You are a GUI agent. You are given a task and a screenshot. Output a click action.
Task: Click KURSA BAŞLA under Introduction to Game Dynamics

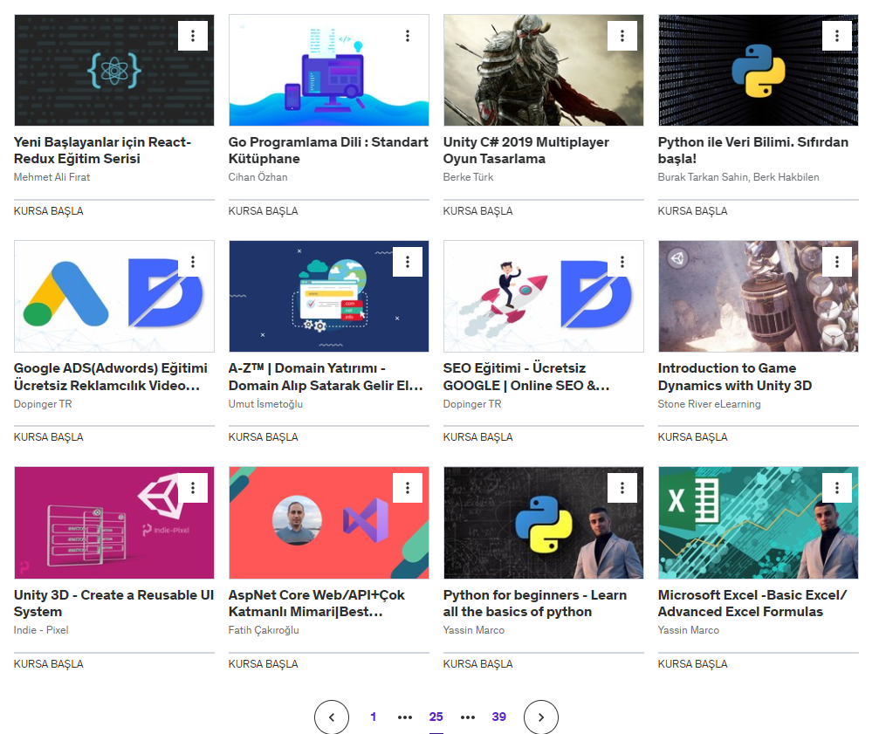point(693,436)
